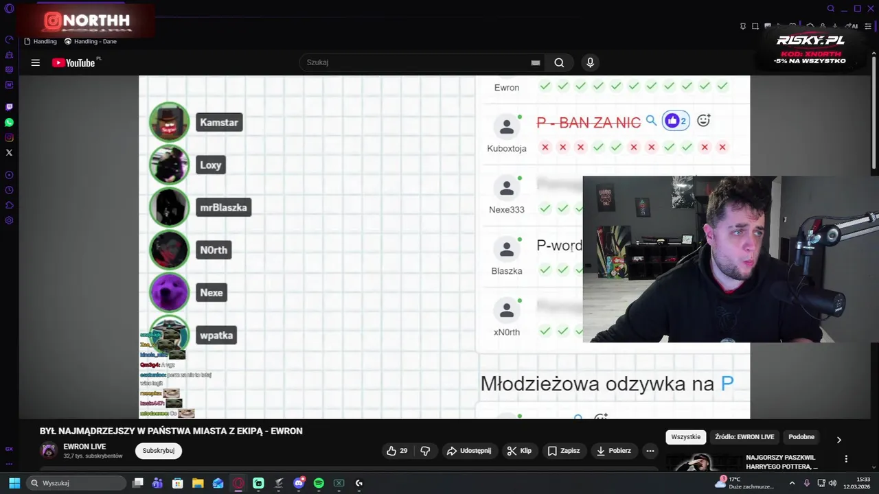Image resolution: width=879 pixels, height=494 pixels.
Task: Click the mrBlaszka name label
Action: [223, 207]
